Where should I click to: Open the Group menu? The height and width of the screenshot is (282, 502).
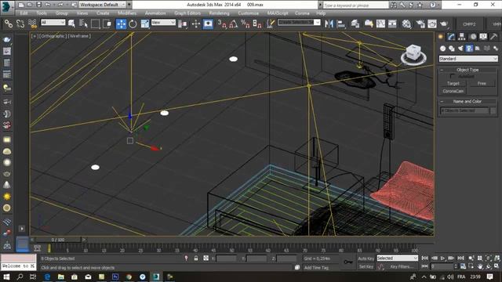61,13
